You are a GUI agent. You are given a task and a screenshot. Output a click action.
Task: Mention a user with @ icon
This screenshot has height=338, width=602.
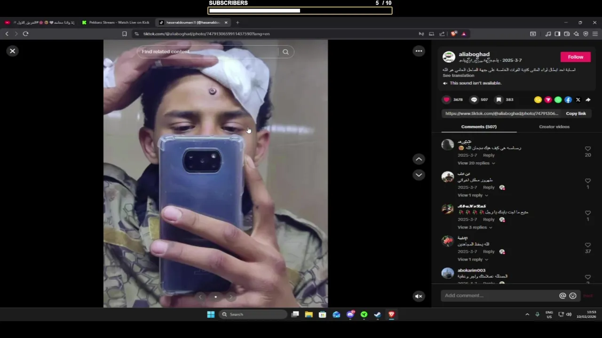[x=562, y=296]
